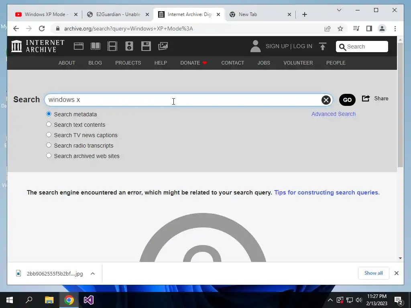Screen dimensions: 411x308
Task: Select Search archived web sites option
Action: (x=49, y=156)
